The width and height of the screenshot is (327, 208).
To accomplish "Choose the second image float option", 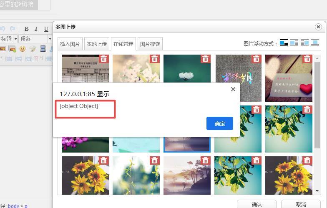I will 294,43.
